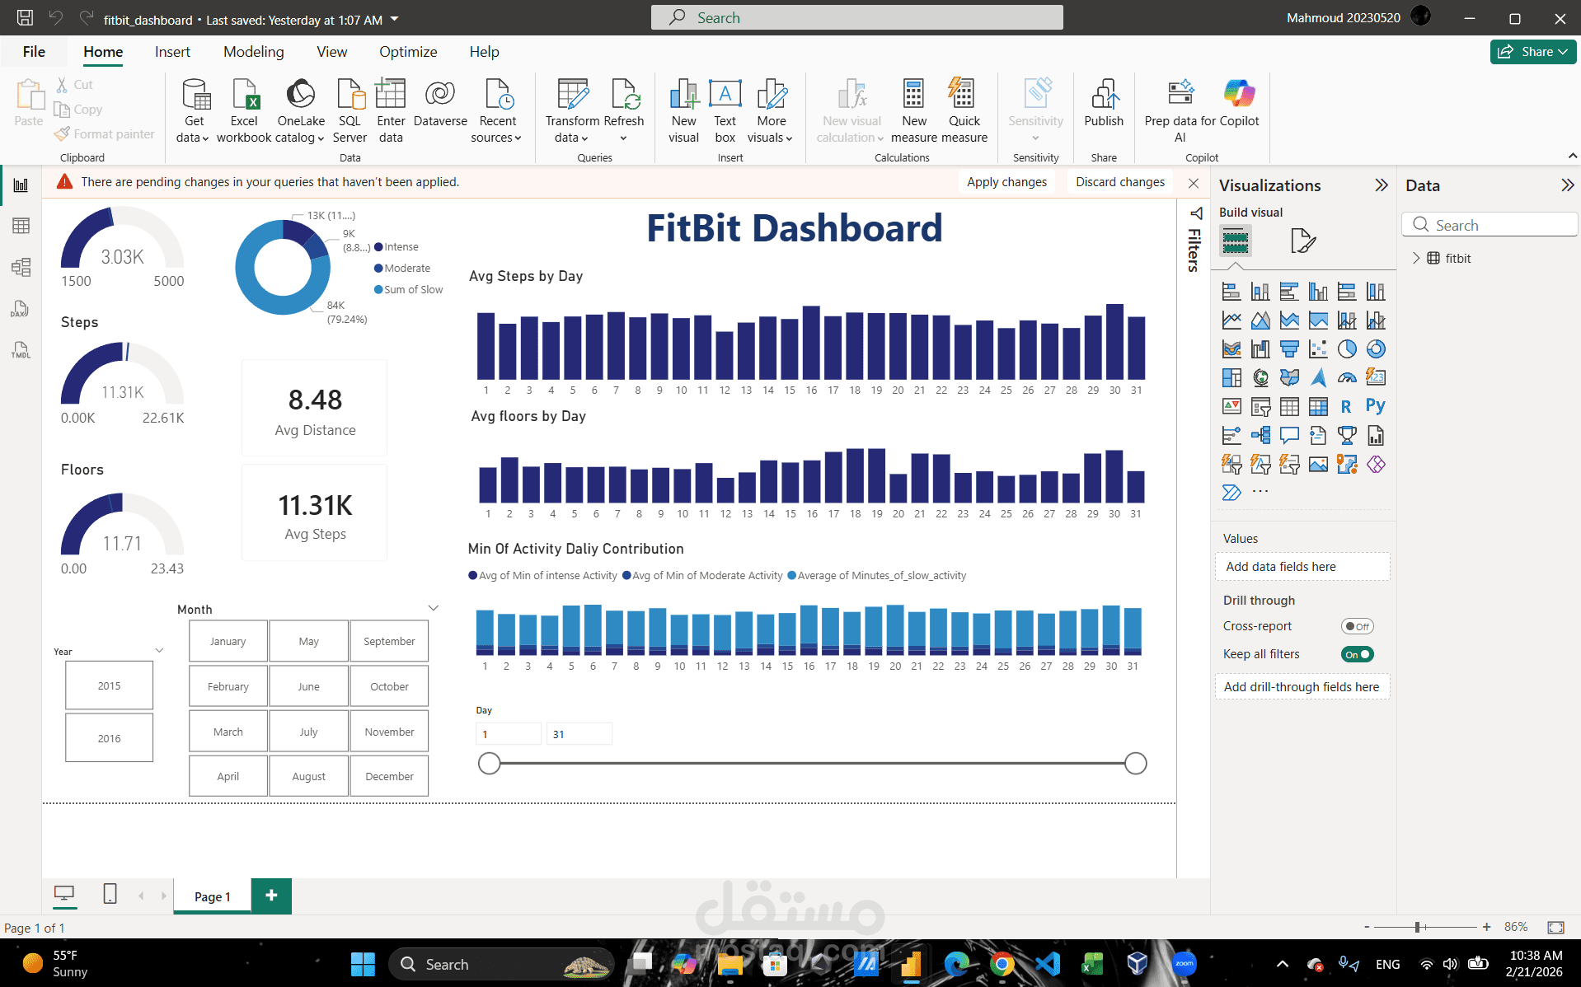Click the Excel workbook icon in ribbon
1581x987 pixels.
tap(245, 94)
